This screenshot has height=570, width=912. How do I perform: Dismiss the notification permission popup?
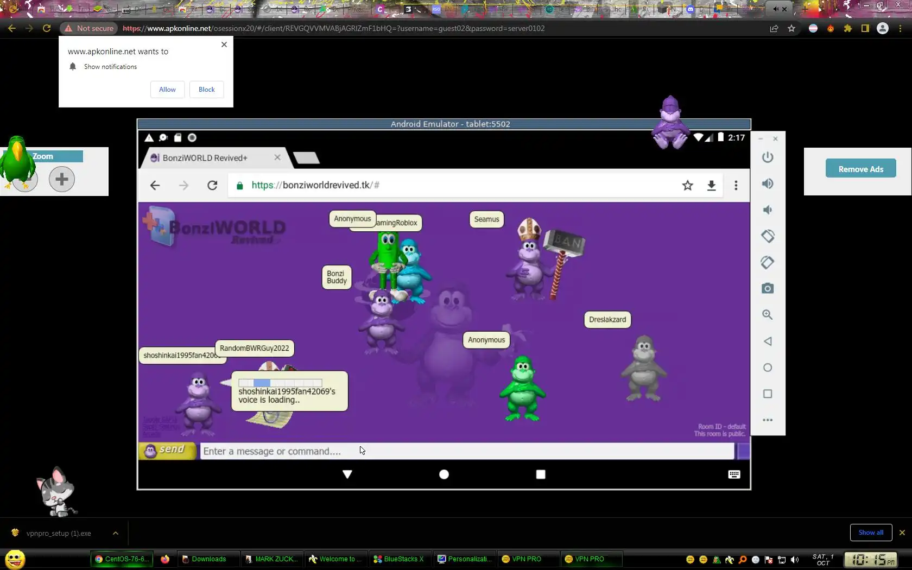point(224,45)
